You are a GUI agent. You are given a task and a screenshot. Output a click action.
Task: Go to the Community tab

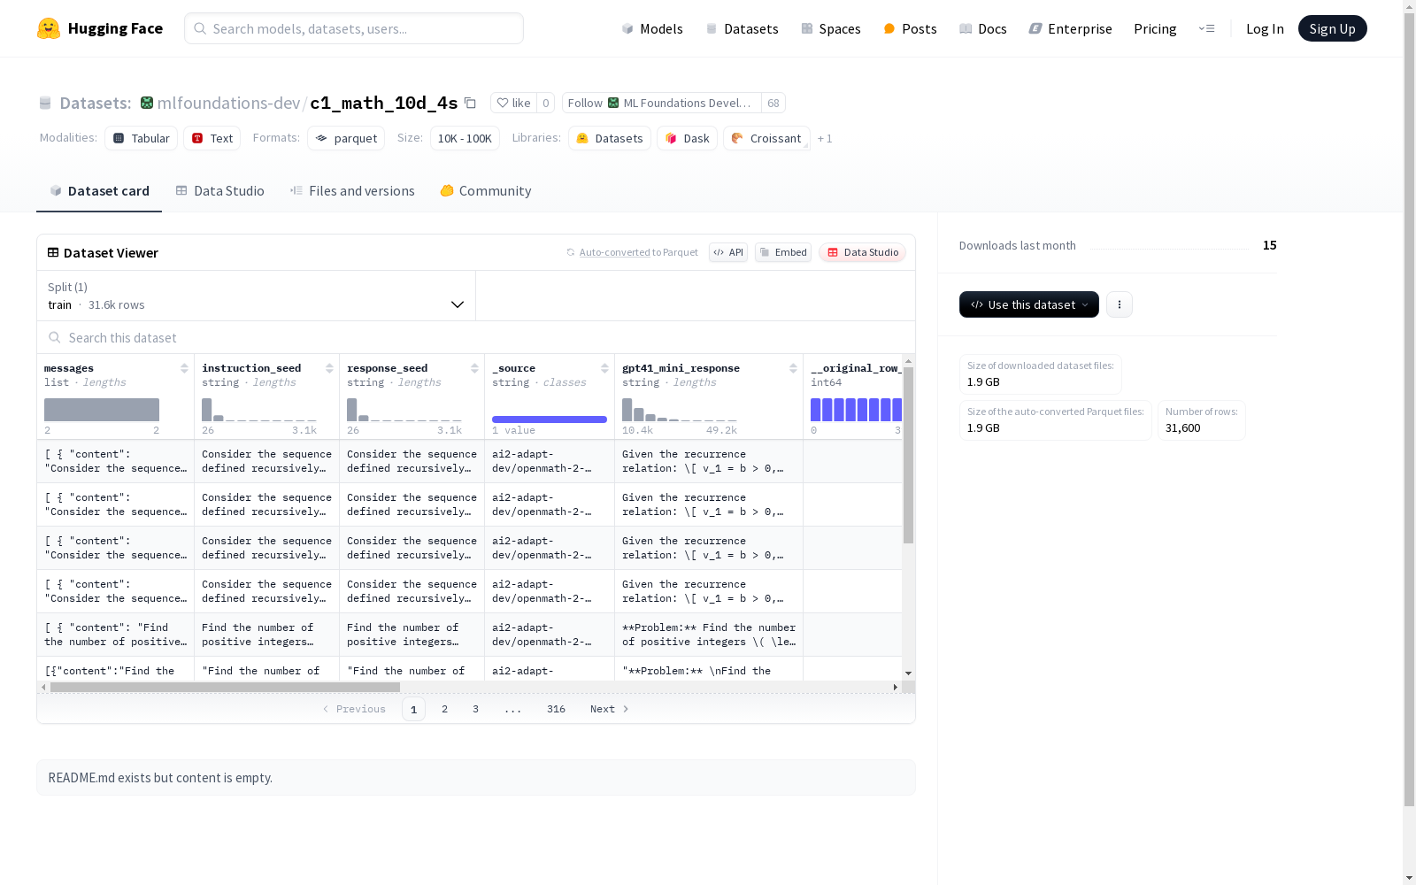[x=486, y=191]
